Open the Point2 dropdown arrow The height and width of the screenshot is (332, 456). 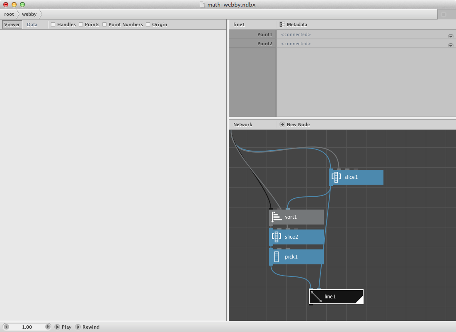(x=451, y=45)
